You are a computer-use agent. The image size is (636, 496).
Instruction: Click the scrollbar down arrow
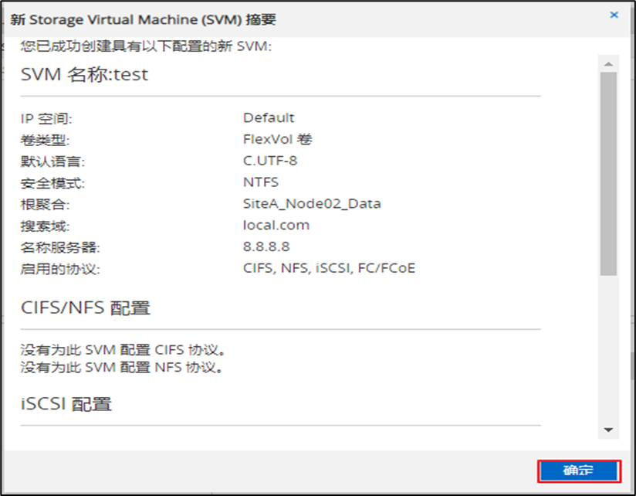[x=609, y=429]
